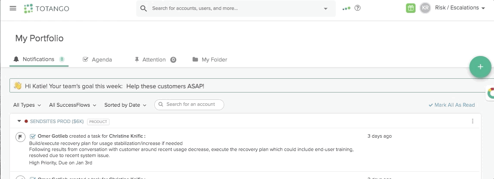This screenshot has width=494, height=179.
Task: Click the three green dots status icon
Action: 346,8
